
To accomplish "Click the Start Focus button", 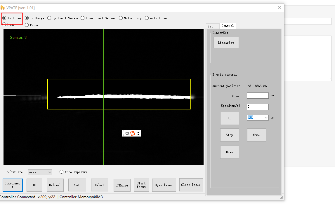I will click(x=141, y=185).
